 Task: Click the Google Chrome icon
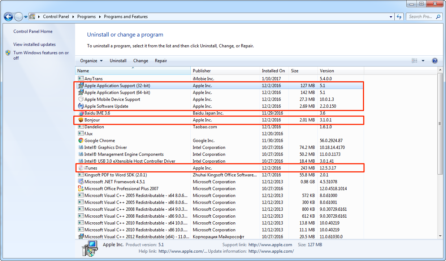(x=81, y=141)
